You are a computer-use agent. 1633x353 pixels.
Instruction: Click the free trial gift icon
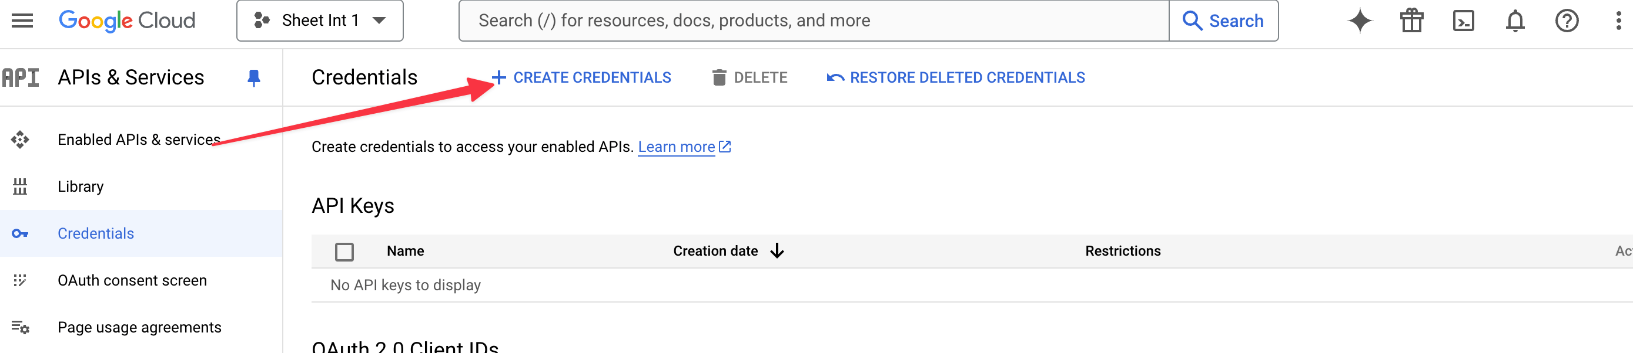(x=1412, y=21)
